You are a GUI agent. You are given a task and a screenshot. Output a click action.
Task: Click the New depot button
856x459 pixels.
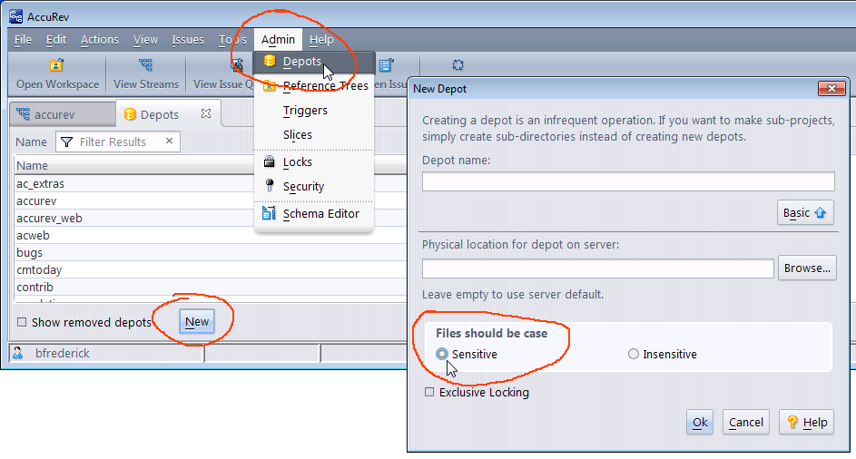click(197, 322)
